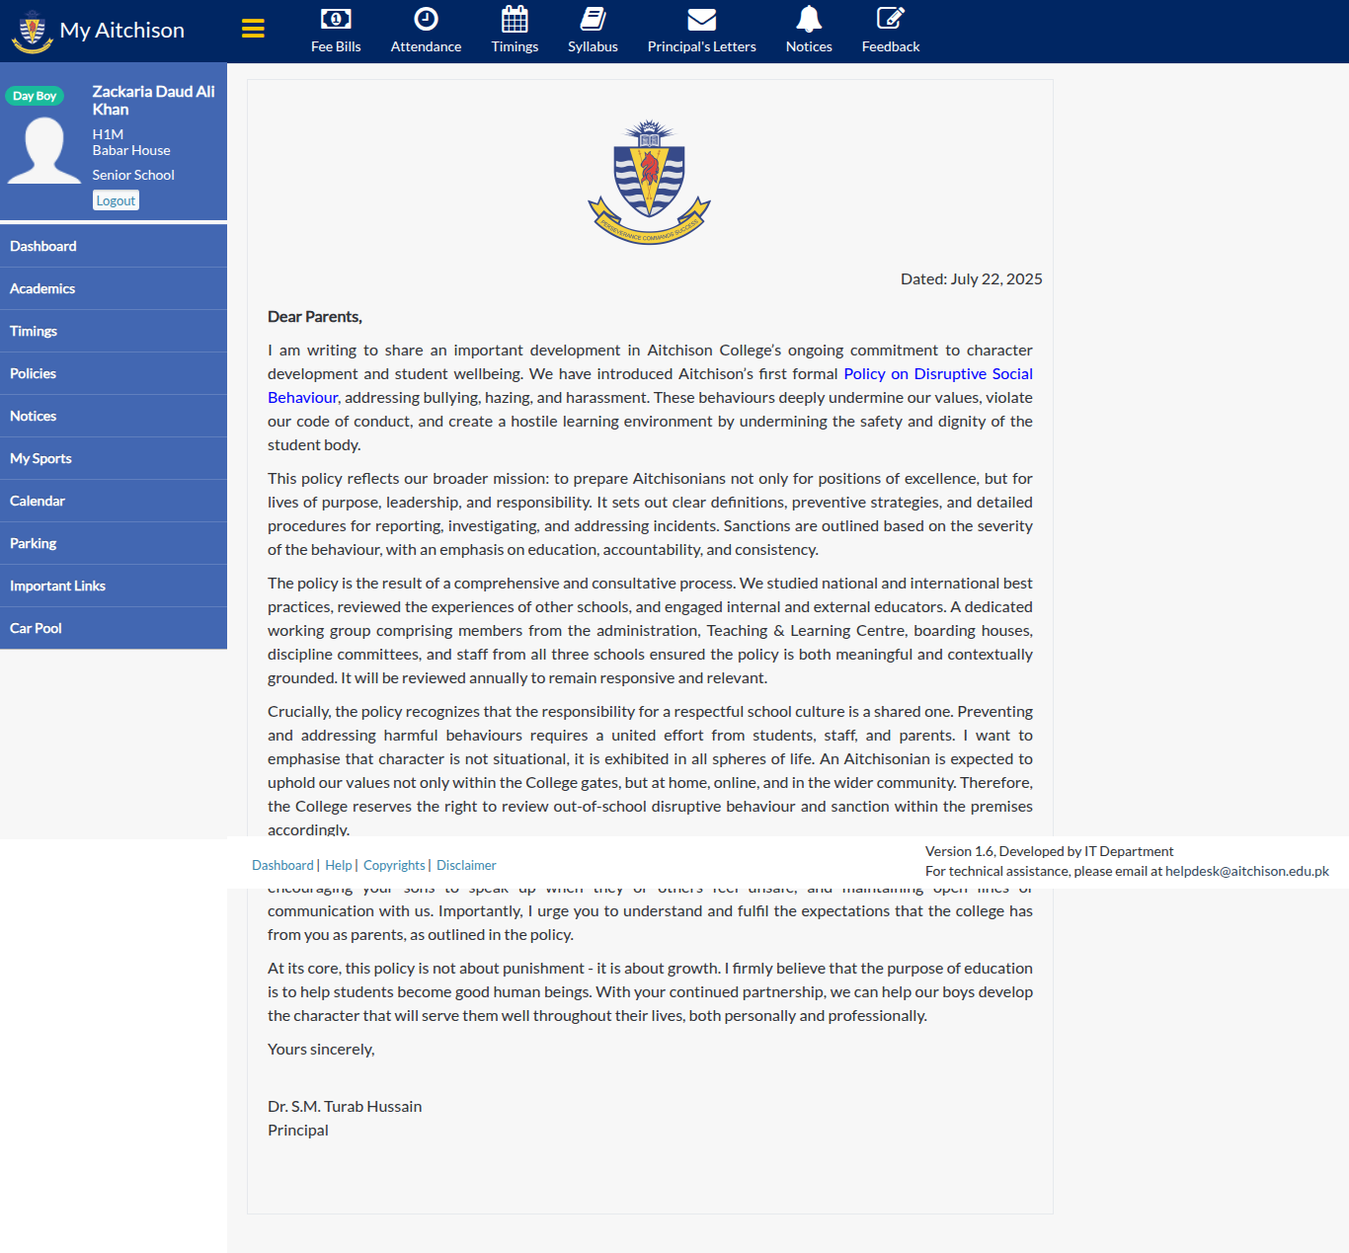Open Car Pool in the sidebar
Image resolution: width=1349 pixels, height=1253 pixels.
tap(114, 628)
